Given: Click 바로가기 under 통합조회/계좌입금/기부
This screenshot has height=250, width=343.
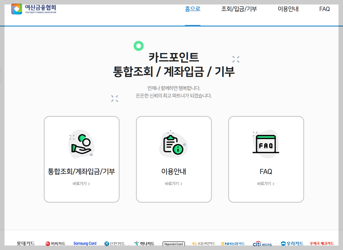Looking at the screenshot, I should coord(81,183).
